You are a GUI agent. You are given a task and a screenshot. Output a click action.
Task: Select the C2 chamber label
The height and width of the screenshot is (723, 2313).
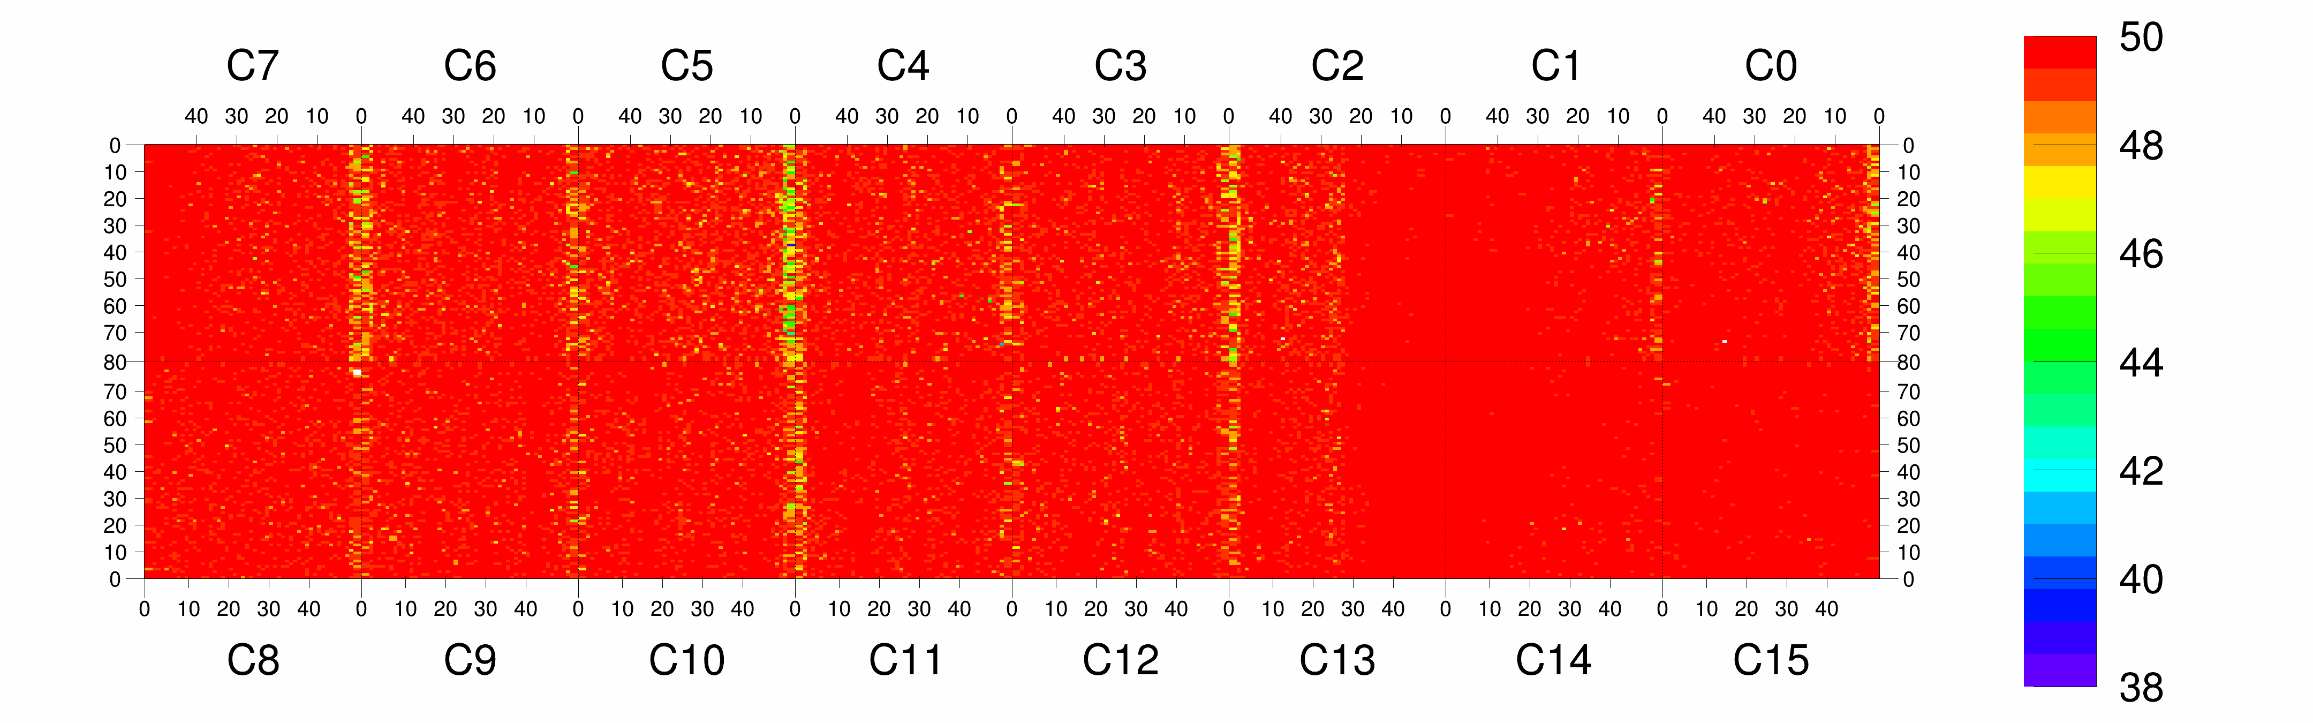point(1337,65)
